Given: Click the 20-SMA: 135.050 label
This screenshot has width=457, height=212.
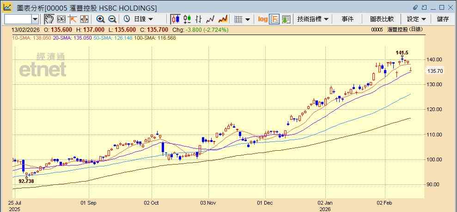Looking at the screenshot, I should pos(73,38).
